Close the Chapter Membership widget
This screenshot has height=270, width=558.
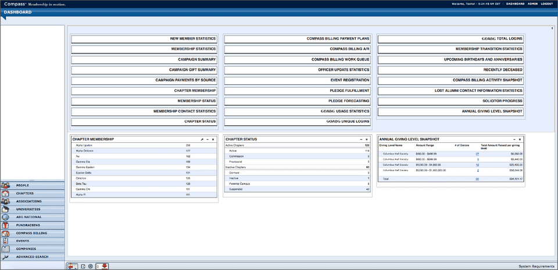click(x=213, y=139)
